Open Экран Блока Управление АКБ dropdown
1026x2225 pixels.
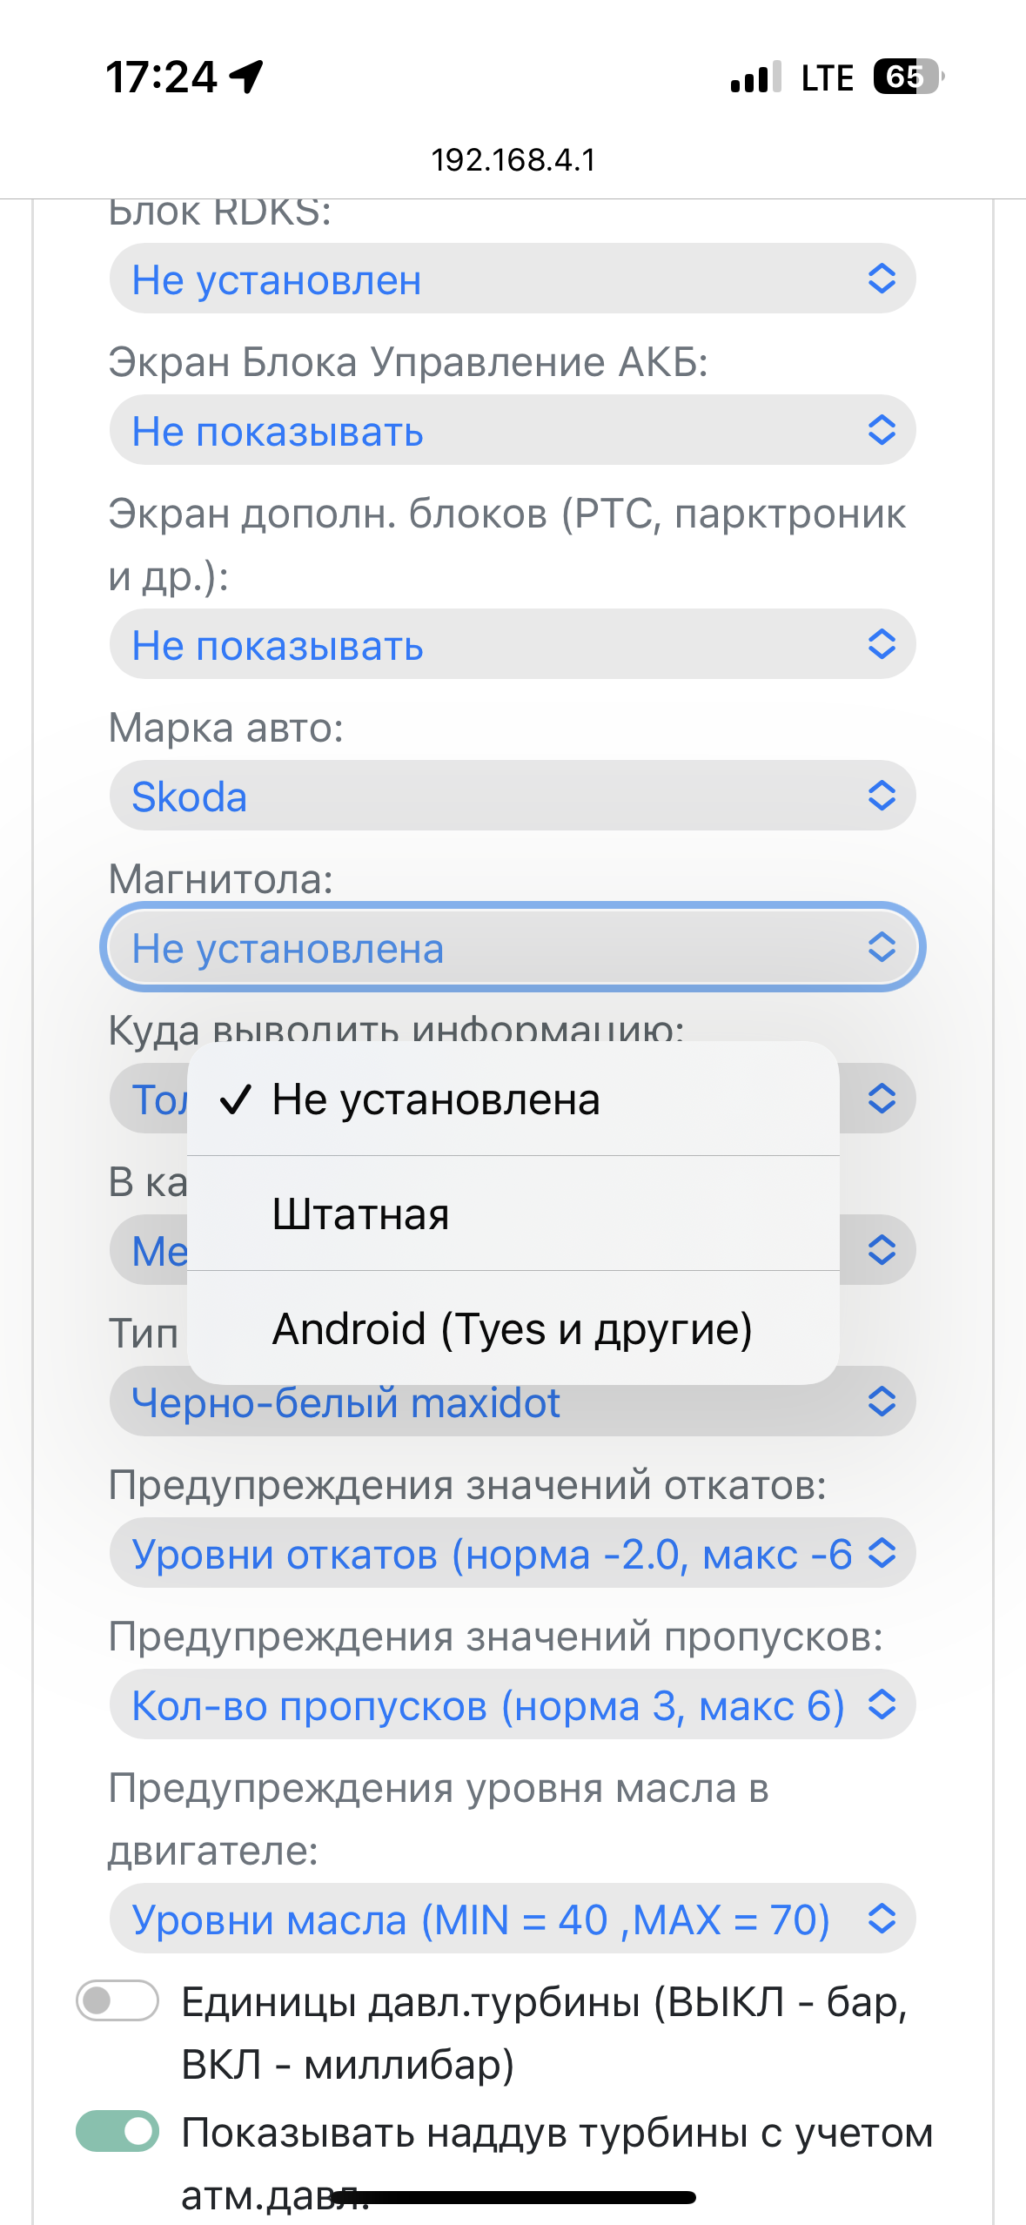(x=513, y=430)
